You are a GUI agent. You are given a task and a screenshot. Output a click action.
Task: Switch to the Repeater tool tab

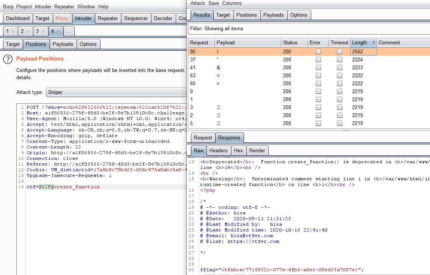[108, 18]
